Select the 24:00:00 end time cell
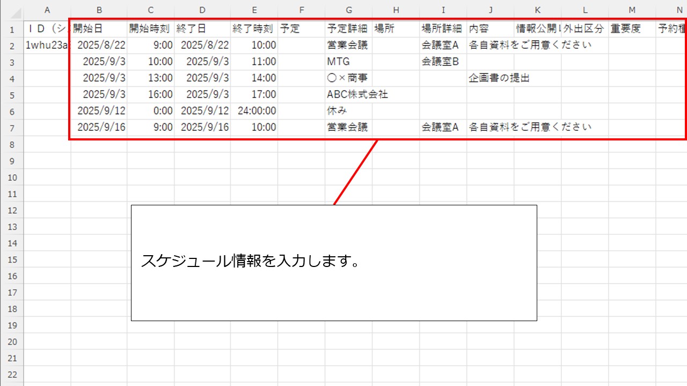 pyautogui.click(x=254, y=112)
